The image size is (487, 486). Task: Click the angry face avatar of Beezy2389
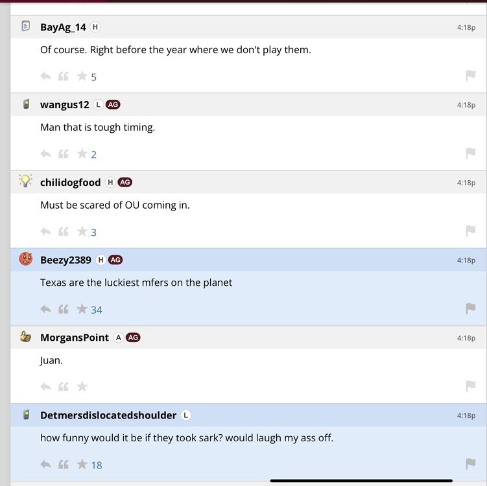pyautogui.click(x=25, y=259)
